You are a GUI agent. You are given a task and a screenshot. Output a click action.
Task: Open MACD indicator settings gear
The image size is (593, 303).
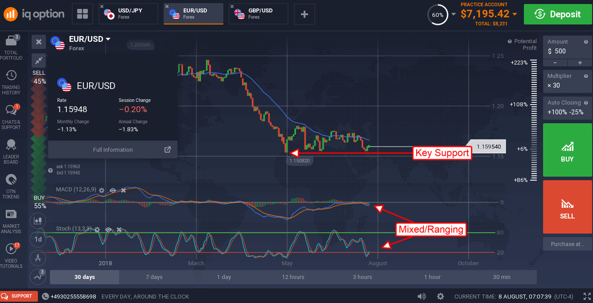102,190
